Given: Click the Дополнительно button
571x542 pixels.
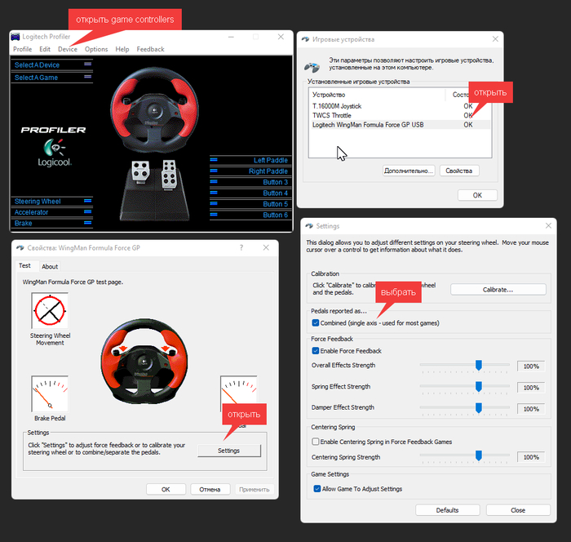Looking at the screenshot, I should click(x=409, y=171).
